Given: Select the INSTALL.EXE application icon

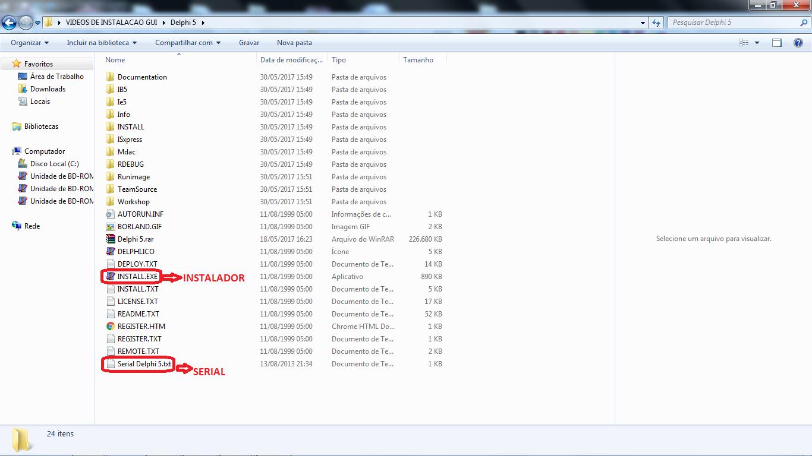Looking at the screenshot, I should [x=110, y=276].
